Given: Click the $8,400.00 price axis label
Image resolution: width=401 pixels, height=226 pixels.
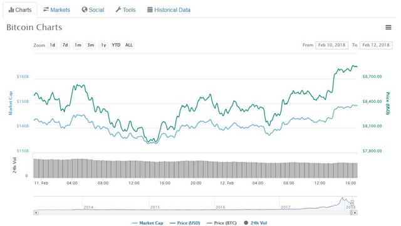Looking at the screenshot, I should [x=372, y=102].
